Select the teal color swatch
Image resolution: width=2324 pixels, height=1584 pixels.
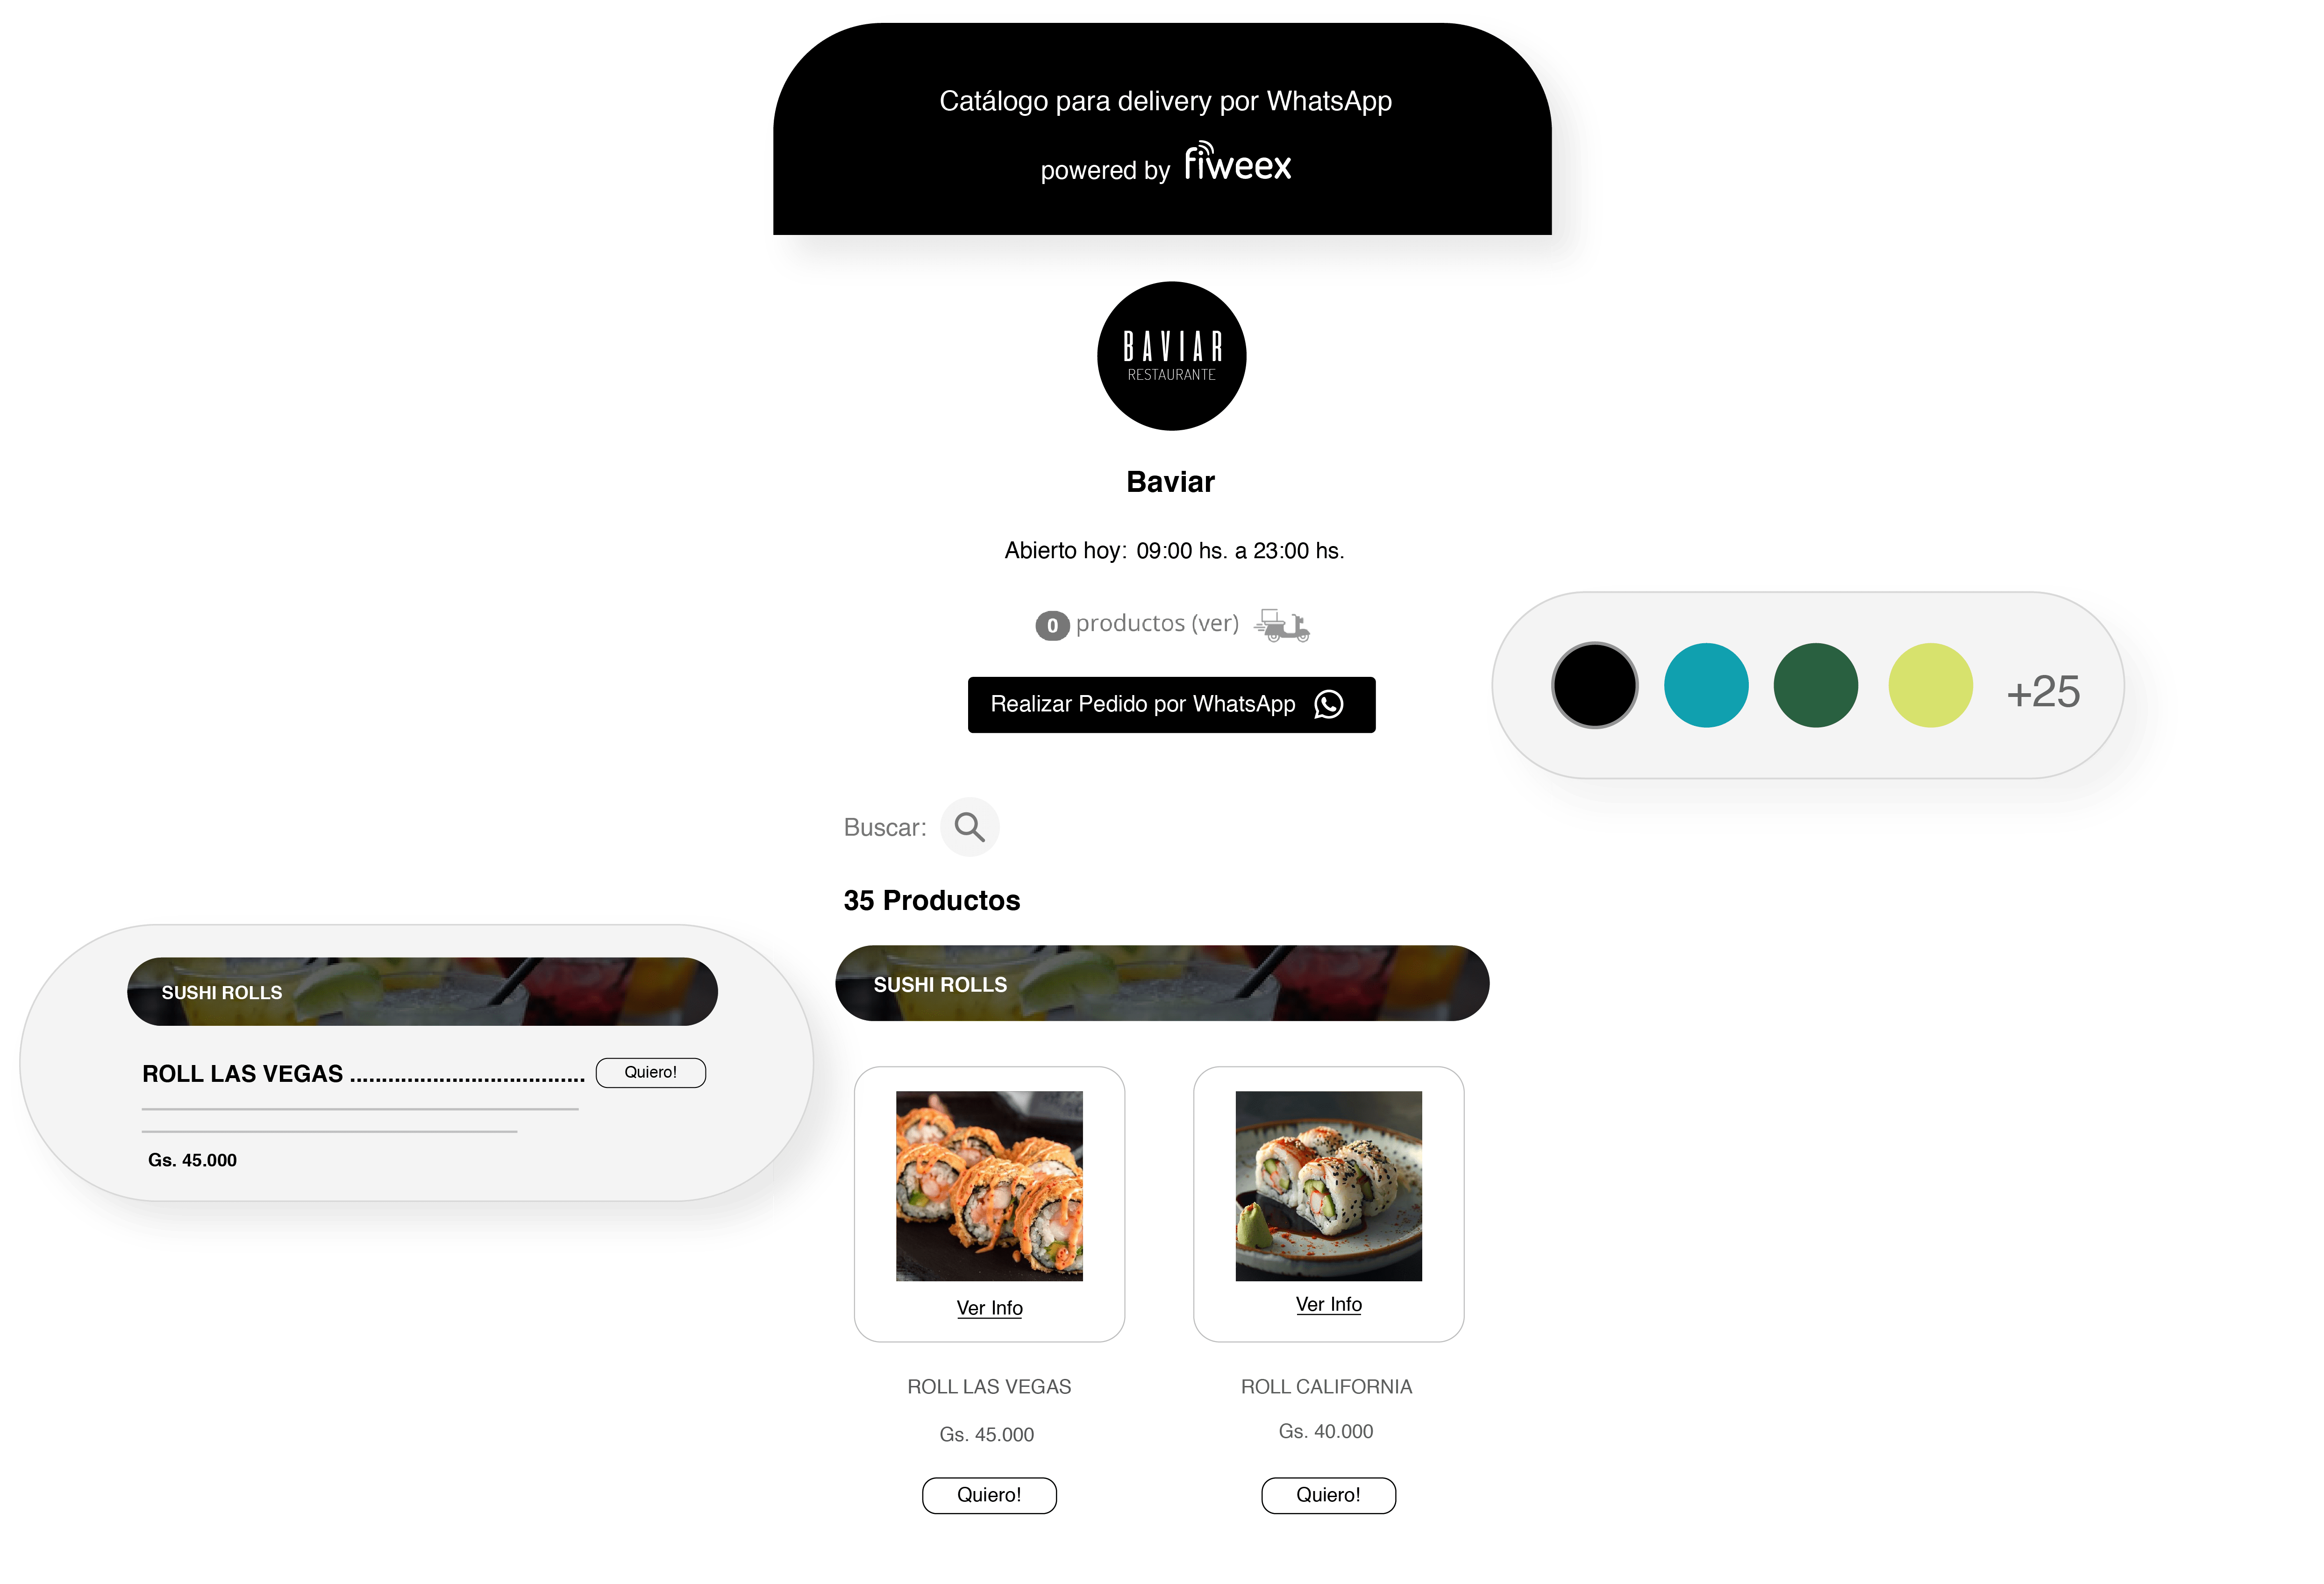[1705, 685]
